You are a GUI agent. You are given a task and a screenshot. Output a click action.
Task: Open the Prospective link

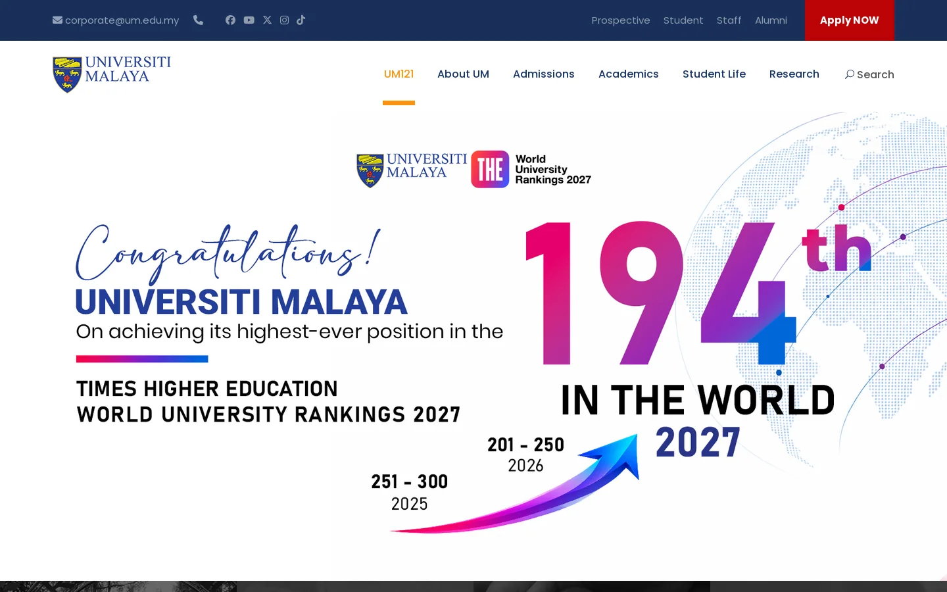coord(621,20)
